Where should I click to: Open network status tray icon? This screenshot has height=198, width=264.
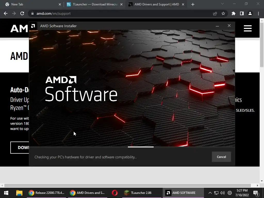click(x=216, y=193)
